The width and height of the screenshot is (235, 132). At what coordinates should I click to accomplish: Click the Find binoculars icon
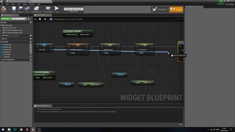click(x=27, y=9)
